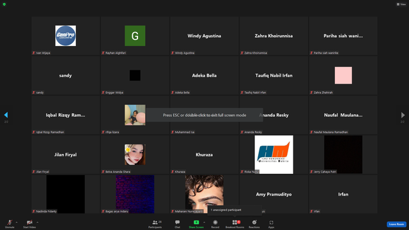Select Nadinda Fidanty's black tile

[x=65, y=194]
